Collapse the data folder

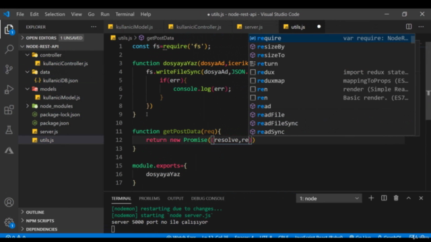[x=27, y=72]
